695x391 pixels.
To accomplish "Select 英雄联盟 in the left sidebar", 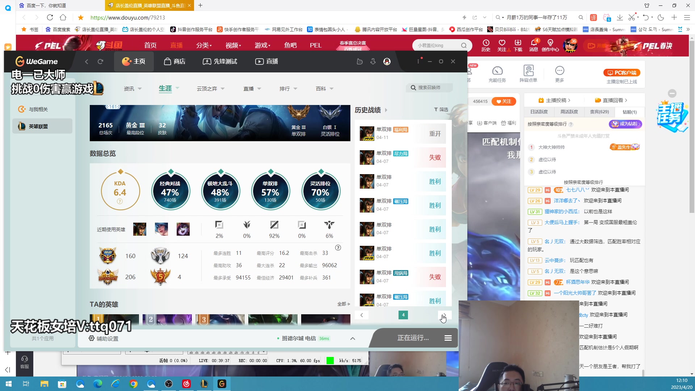I will pos(42,126).
